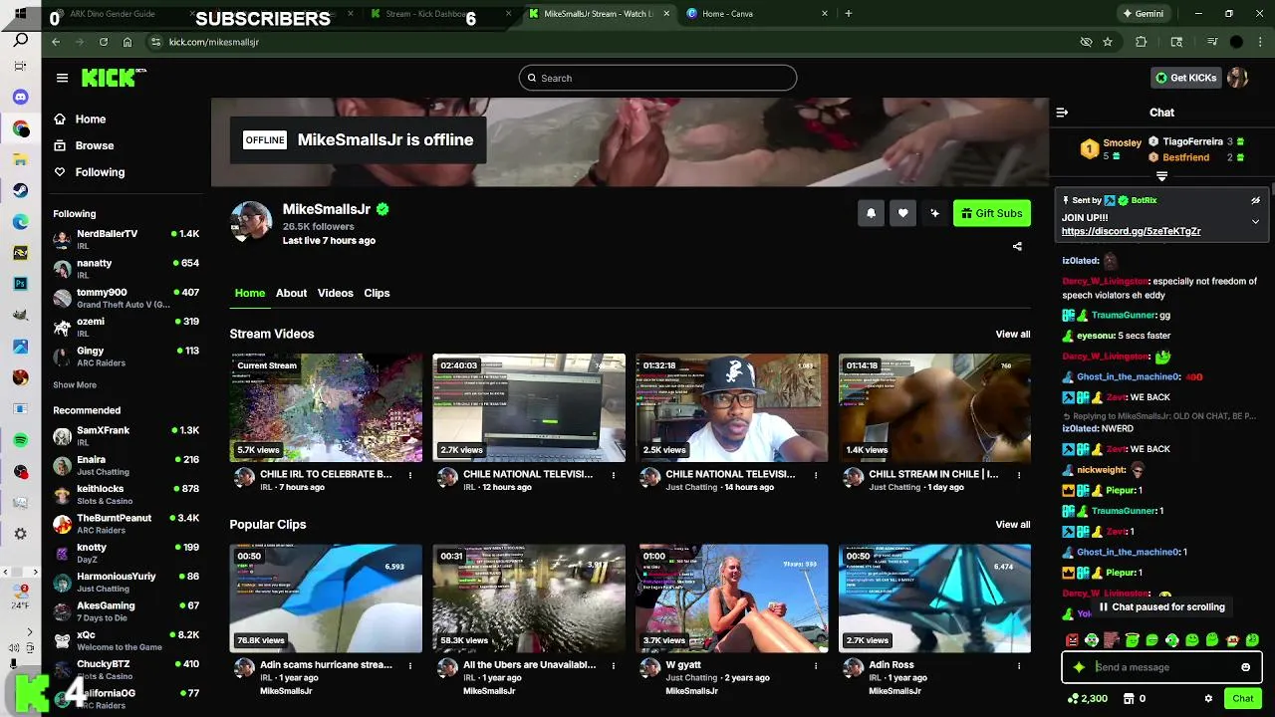Open the Current Stream video thumbnail

coord(326,407)
